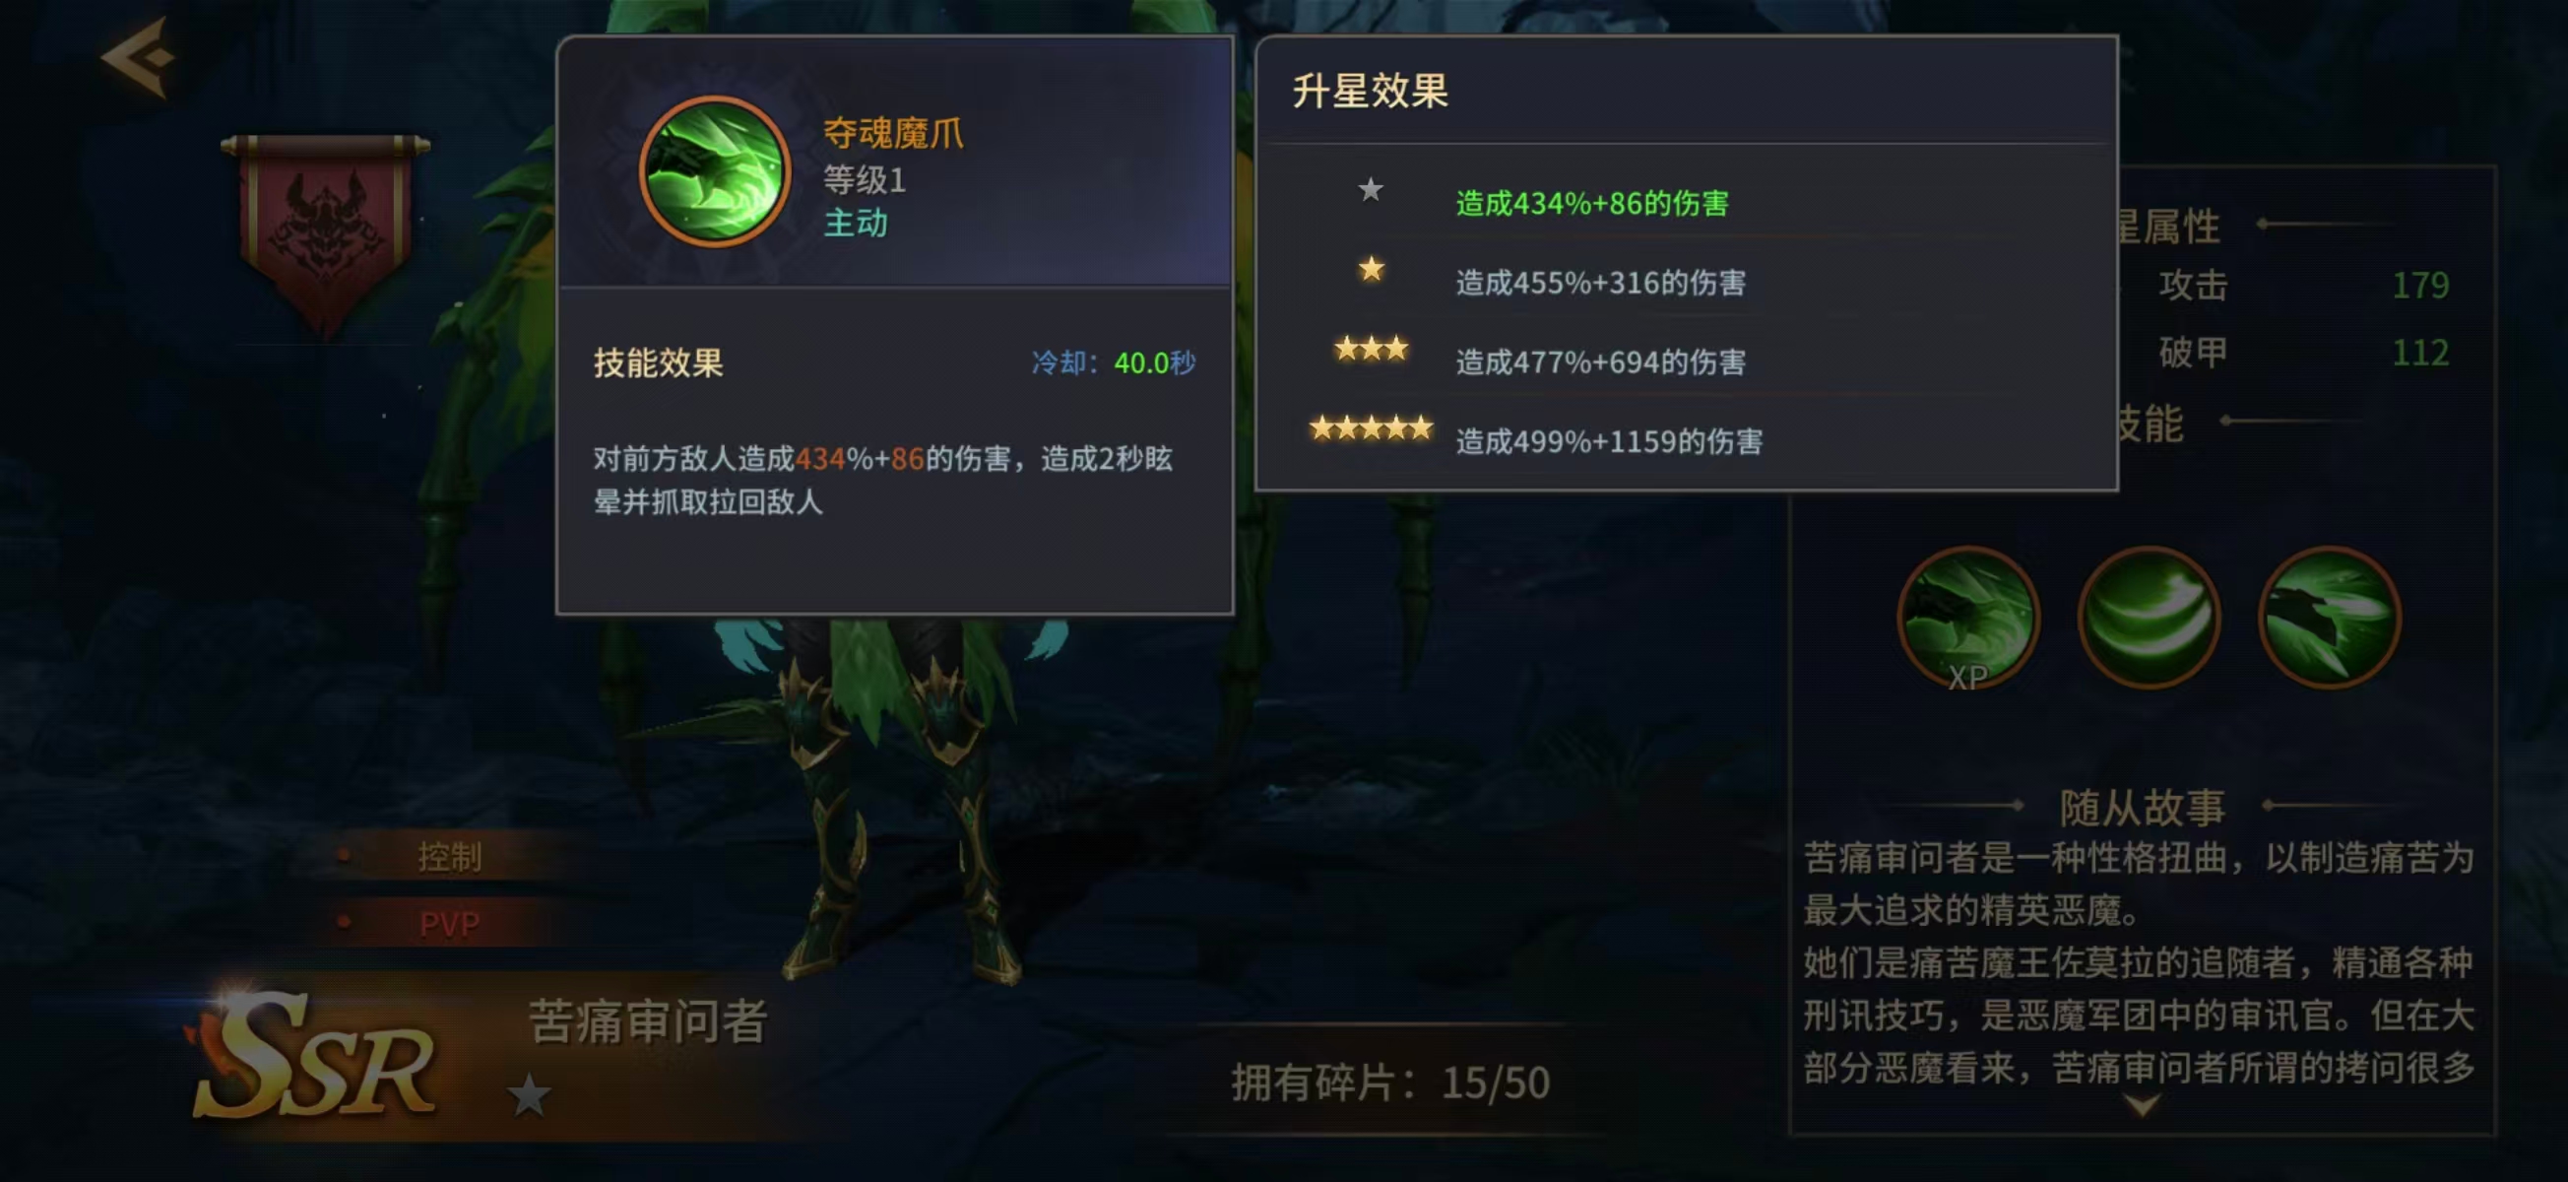Click the 拥有碎片 15/50 fragment counter

pos(1390,1083)
